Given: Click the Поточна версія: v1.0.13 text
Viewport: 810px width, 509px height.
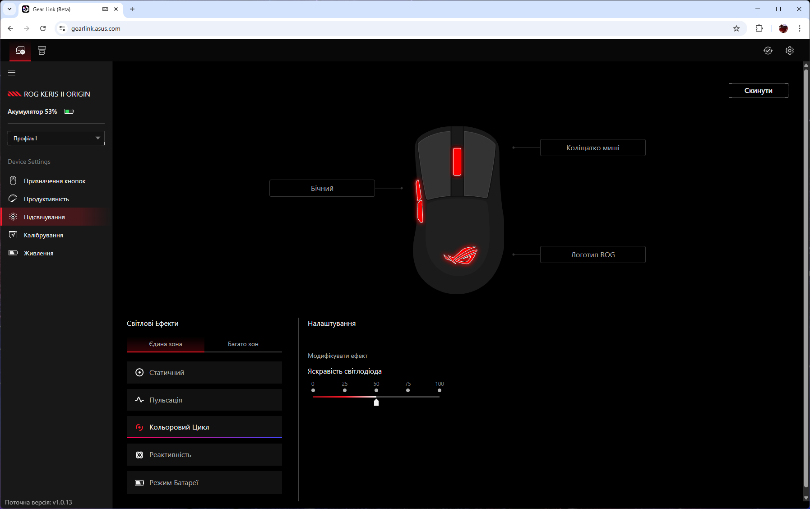Looking at the screenshot, I should (38, 502).
